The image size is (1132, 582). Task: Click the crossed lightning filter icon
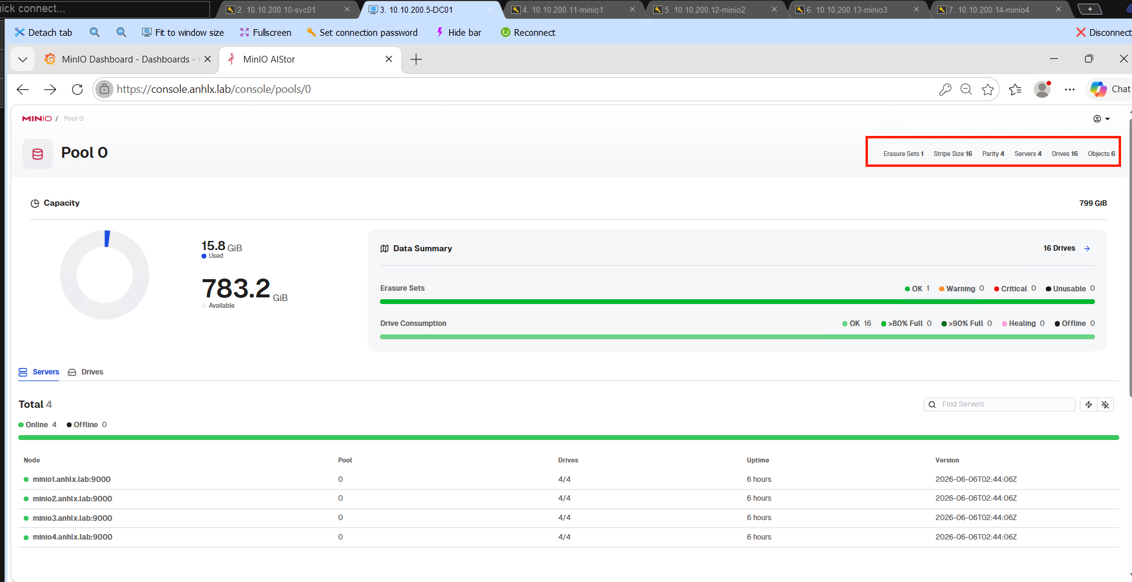pyautogui.click(x=1106, y=405)
